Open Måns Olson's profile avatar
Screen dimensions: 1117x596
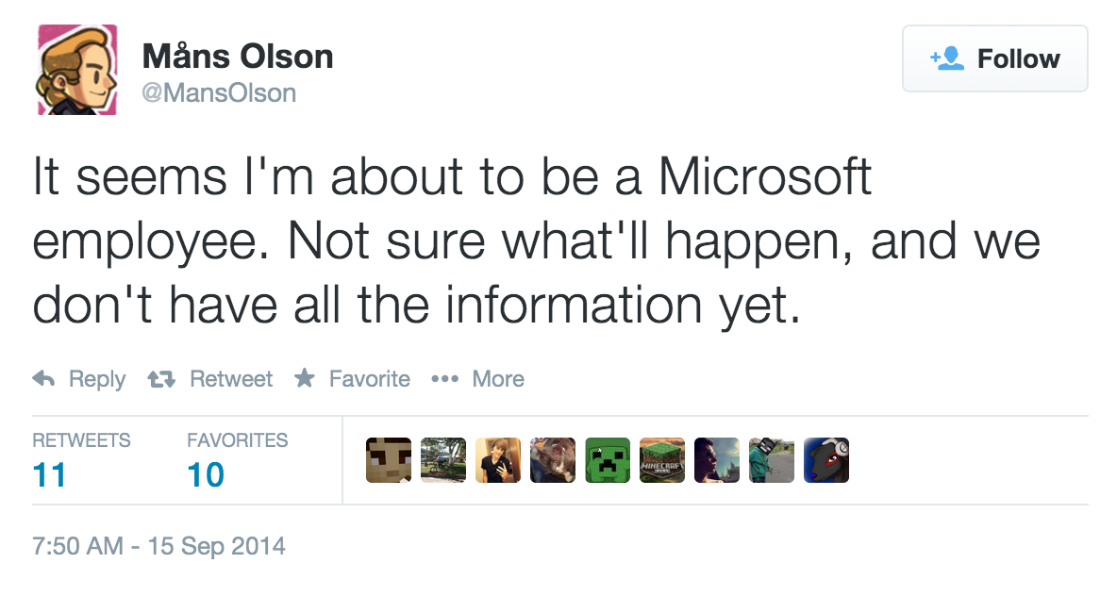[x=76, y=70]
